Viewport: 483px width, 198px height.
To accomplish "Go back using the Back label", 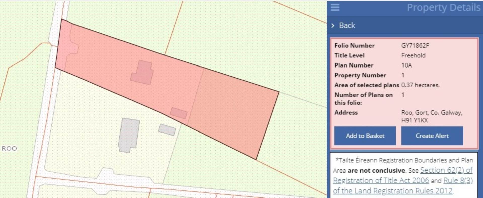I will coord(347,25).
